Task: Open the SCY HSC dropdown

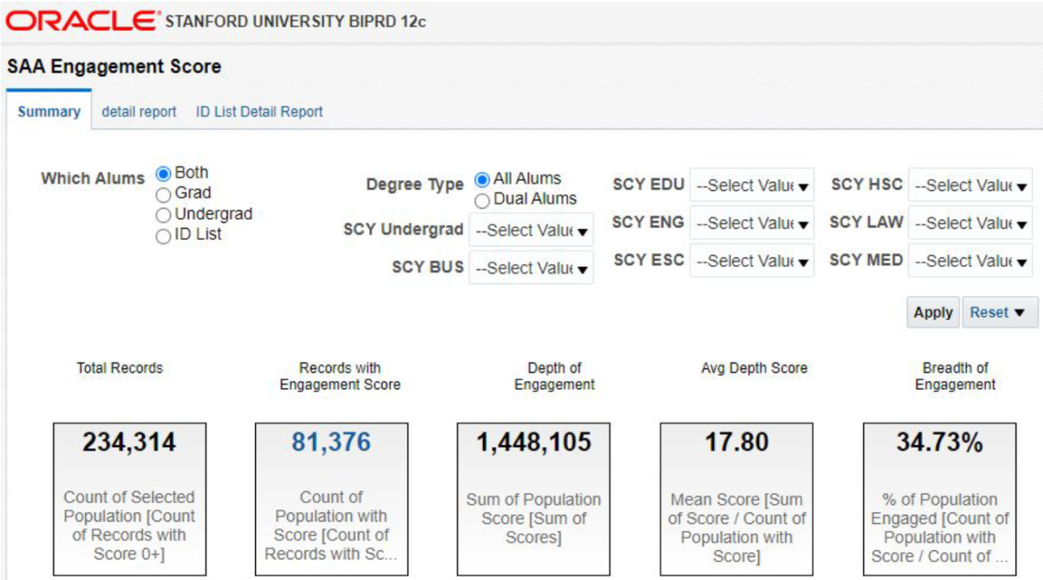Action: 970,185
